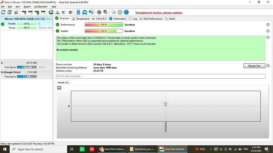Click help icon beside Health row
The image size is (273, 153).
pos(268,31)
